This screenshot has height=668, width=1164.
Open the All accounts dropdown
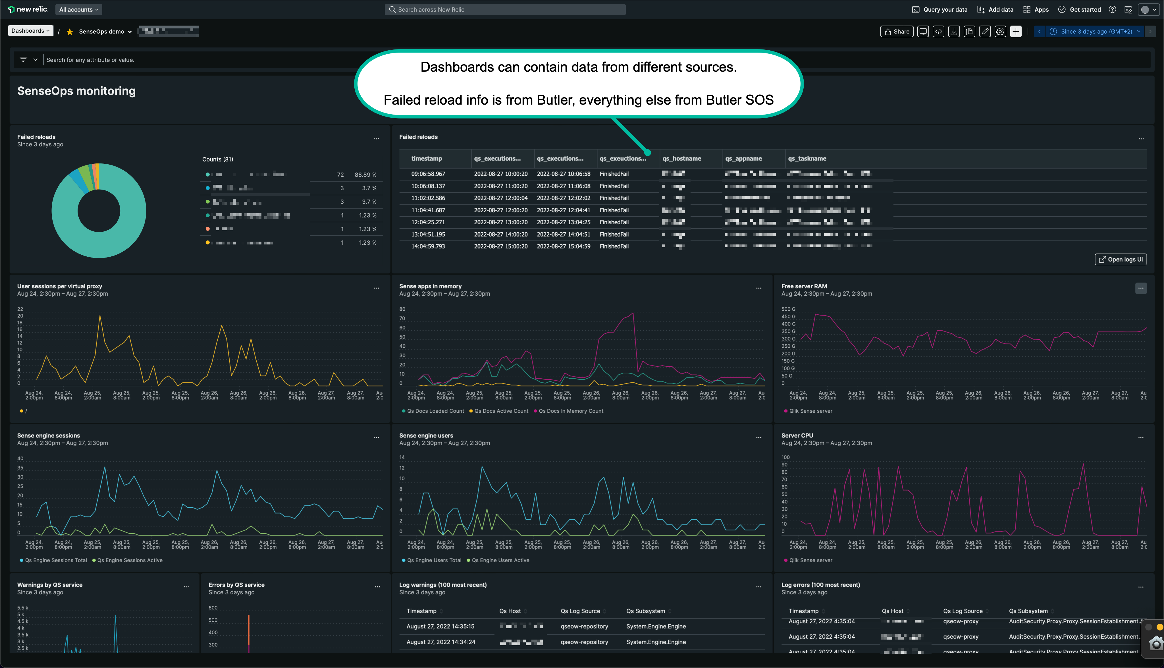78,9
